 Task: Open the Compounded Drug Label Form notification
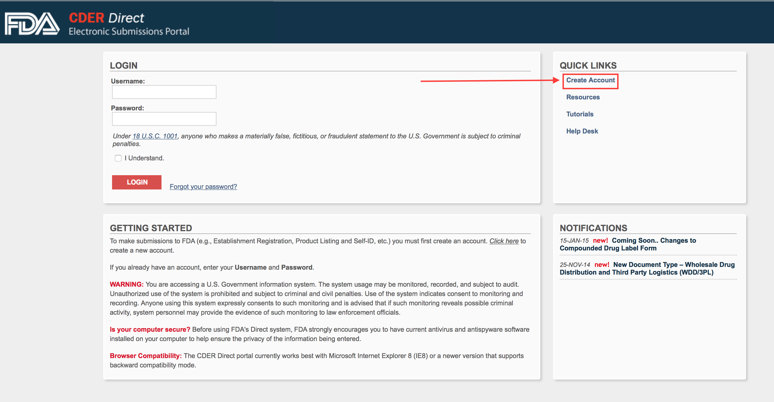click(628, 244)
